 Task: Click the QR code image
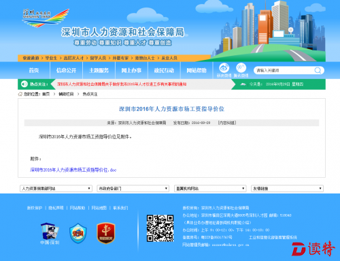pyautogui.click(x=160, y=228)
